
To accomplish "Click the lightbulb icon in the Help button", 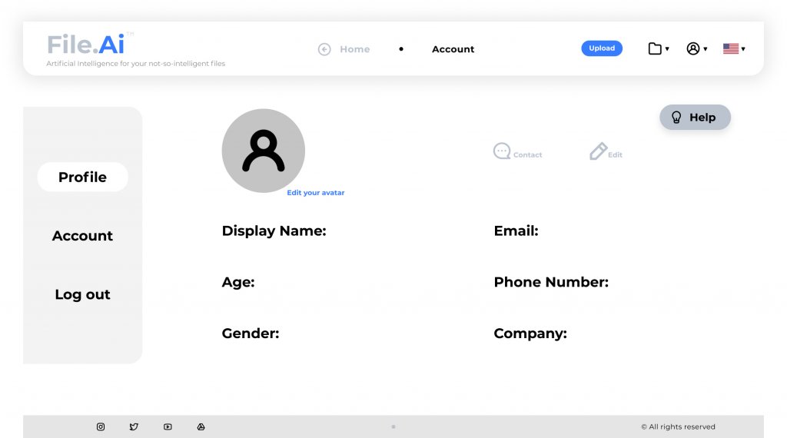I will [x=676, y=118].
